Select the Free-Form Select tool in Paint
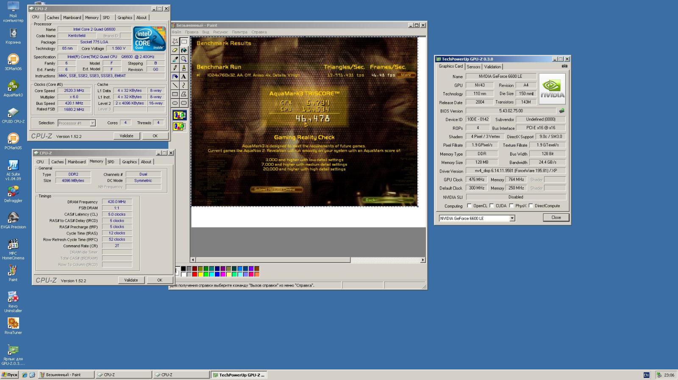The width and height of the screenshot is (678, 380). [175, 41]
